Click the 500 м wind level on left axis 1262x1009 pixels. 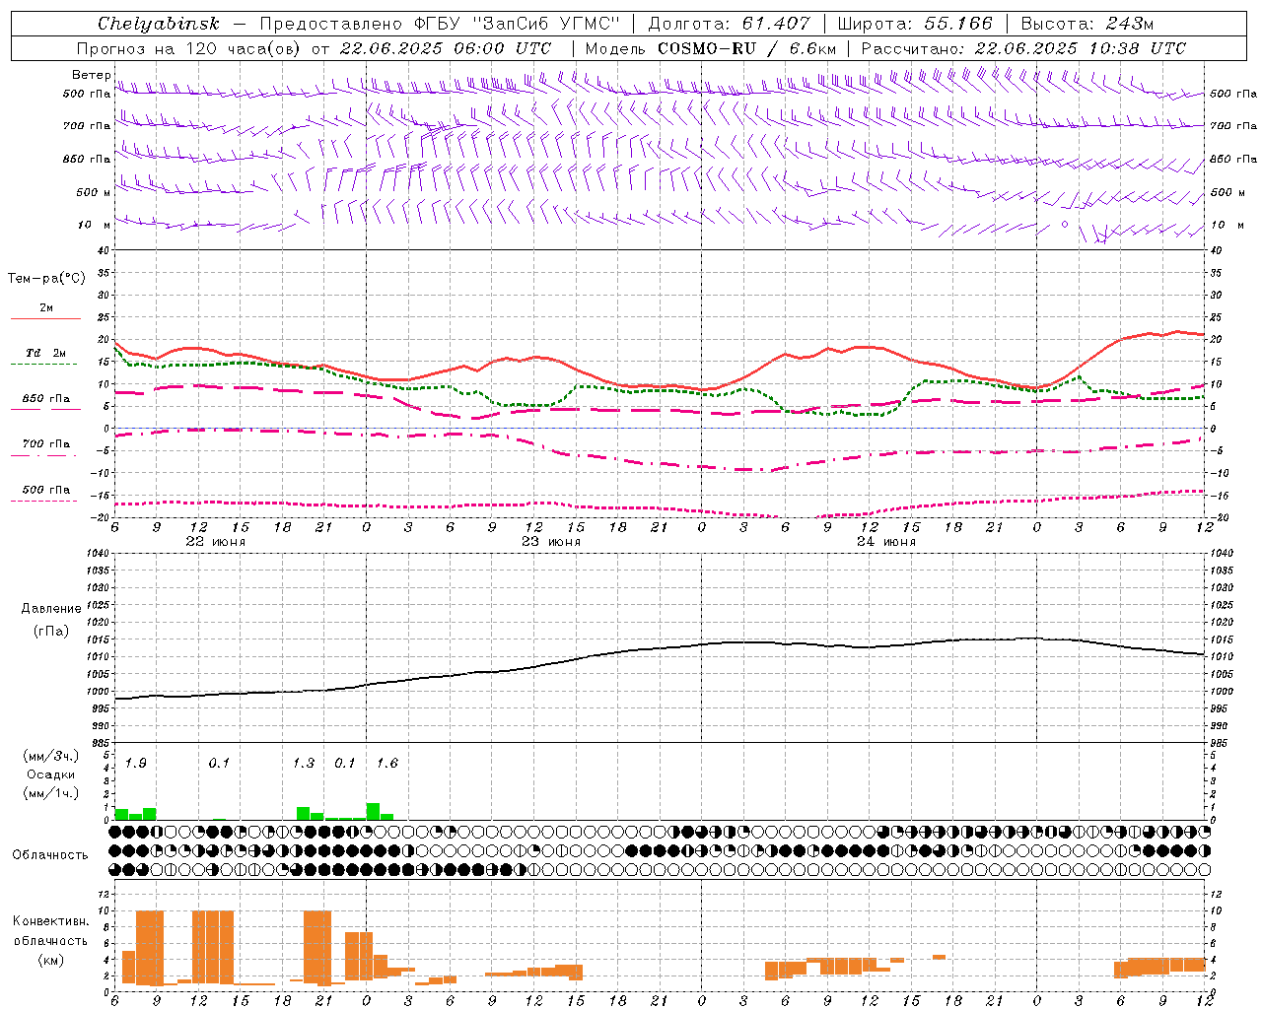94,193
